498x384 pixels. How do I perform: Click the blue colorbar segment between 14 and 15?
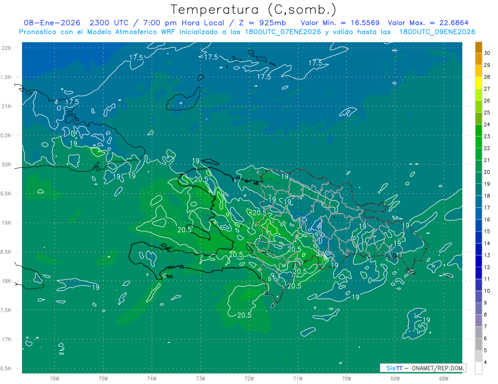click(478, 237)
